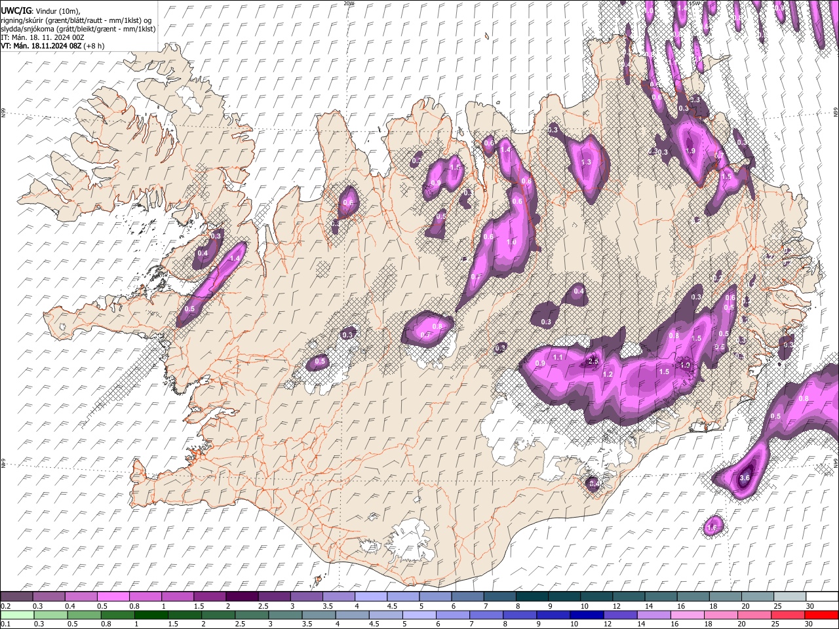Click the upper legend swatch between 12 and 14
This screenshot has width=839, height=629.
(628, 597)
